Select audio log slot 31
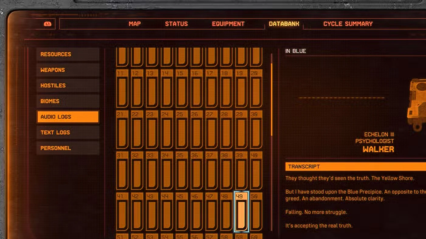 click(x=122, y=171)
